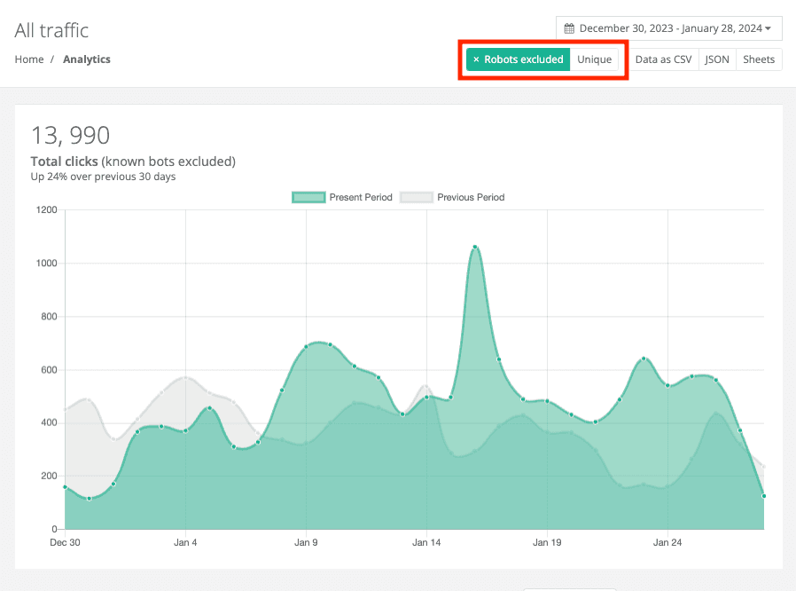Select the Present Period point at Jan 4
Screen dimensions: 796x591
coord(185,431)
